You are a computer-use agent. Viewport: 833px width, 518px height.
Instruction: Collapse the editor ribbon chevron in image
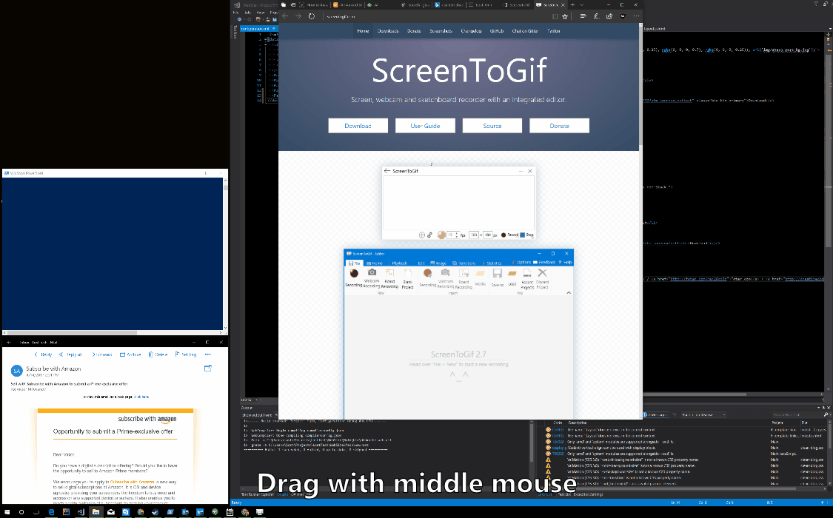pyautogui.click(x=569, y=292)
